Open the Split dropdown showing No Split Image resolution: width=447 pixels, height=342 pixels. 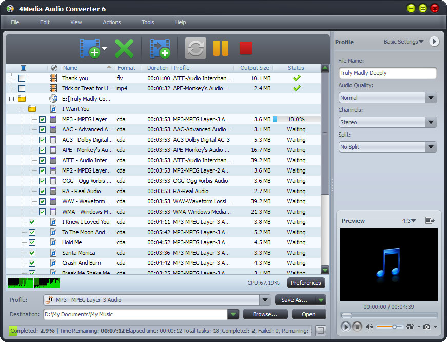coord(432,147)
